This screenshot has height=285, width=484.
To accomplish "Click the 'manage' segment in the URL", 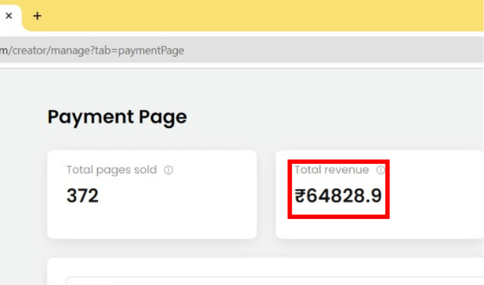I will tap(69, 51).
